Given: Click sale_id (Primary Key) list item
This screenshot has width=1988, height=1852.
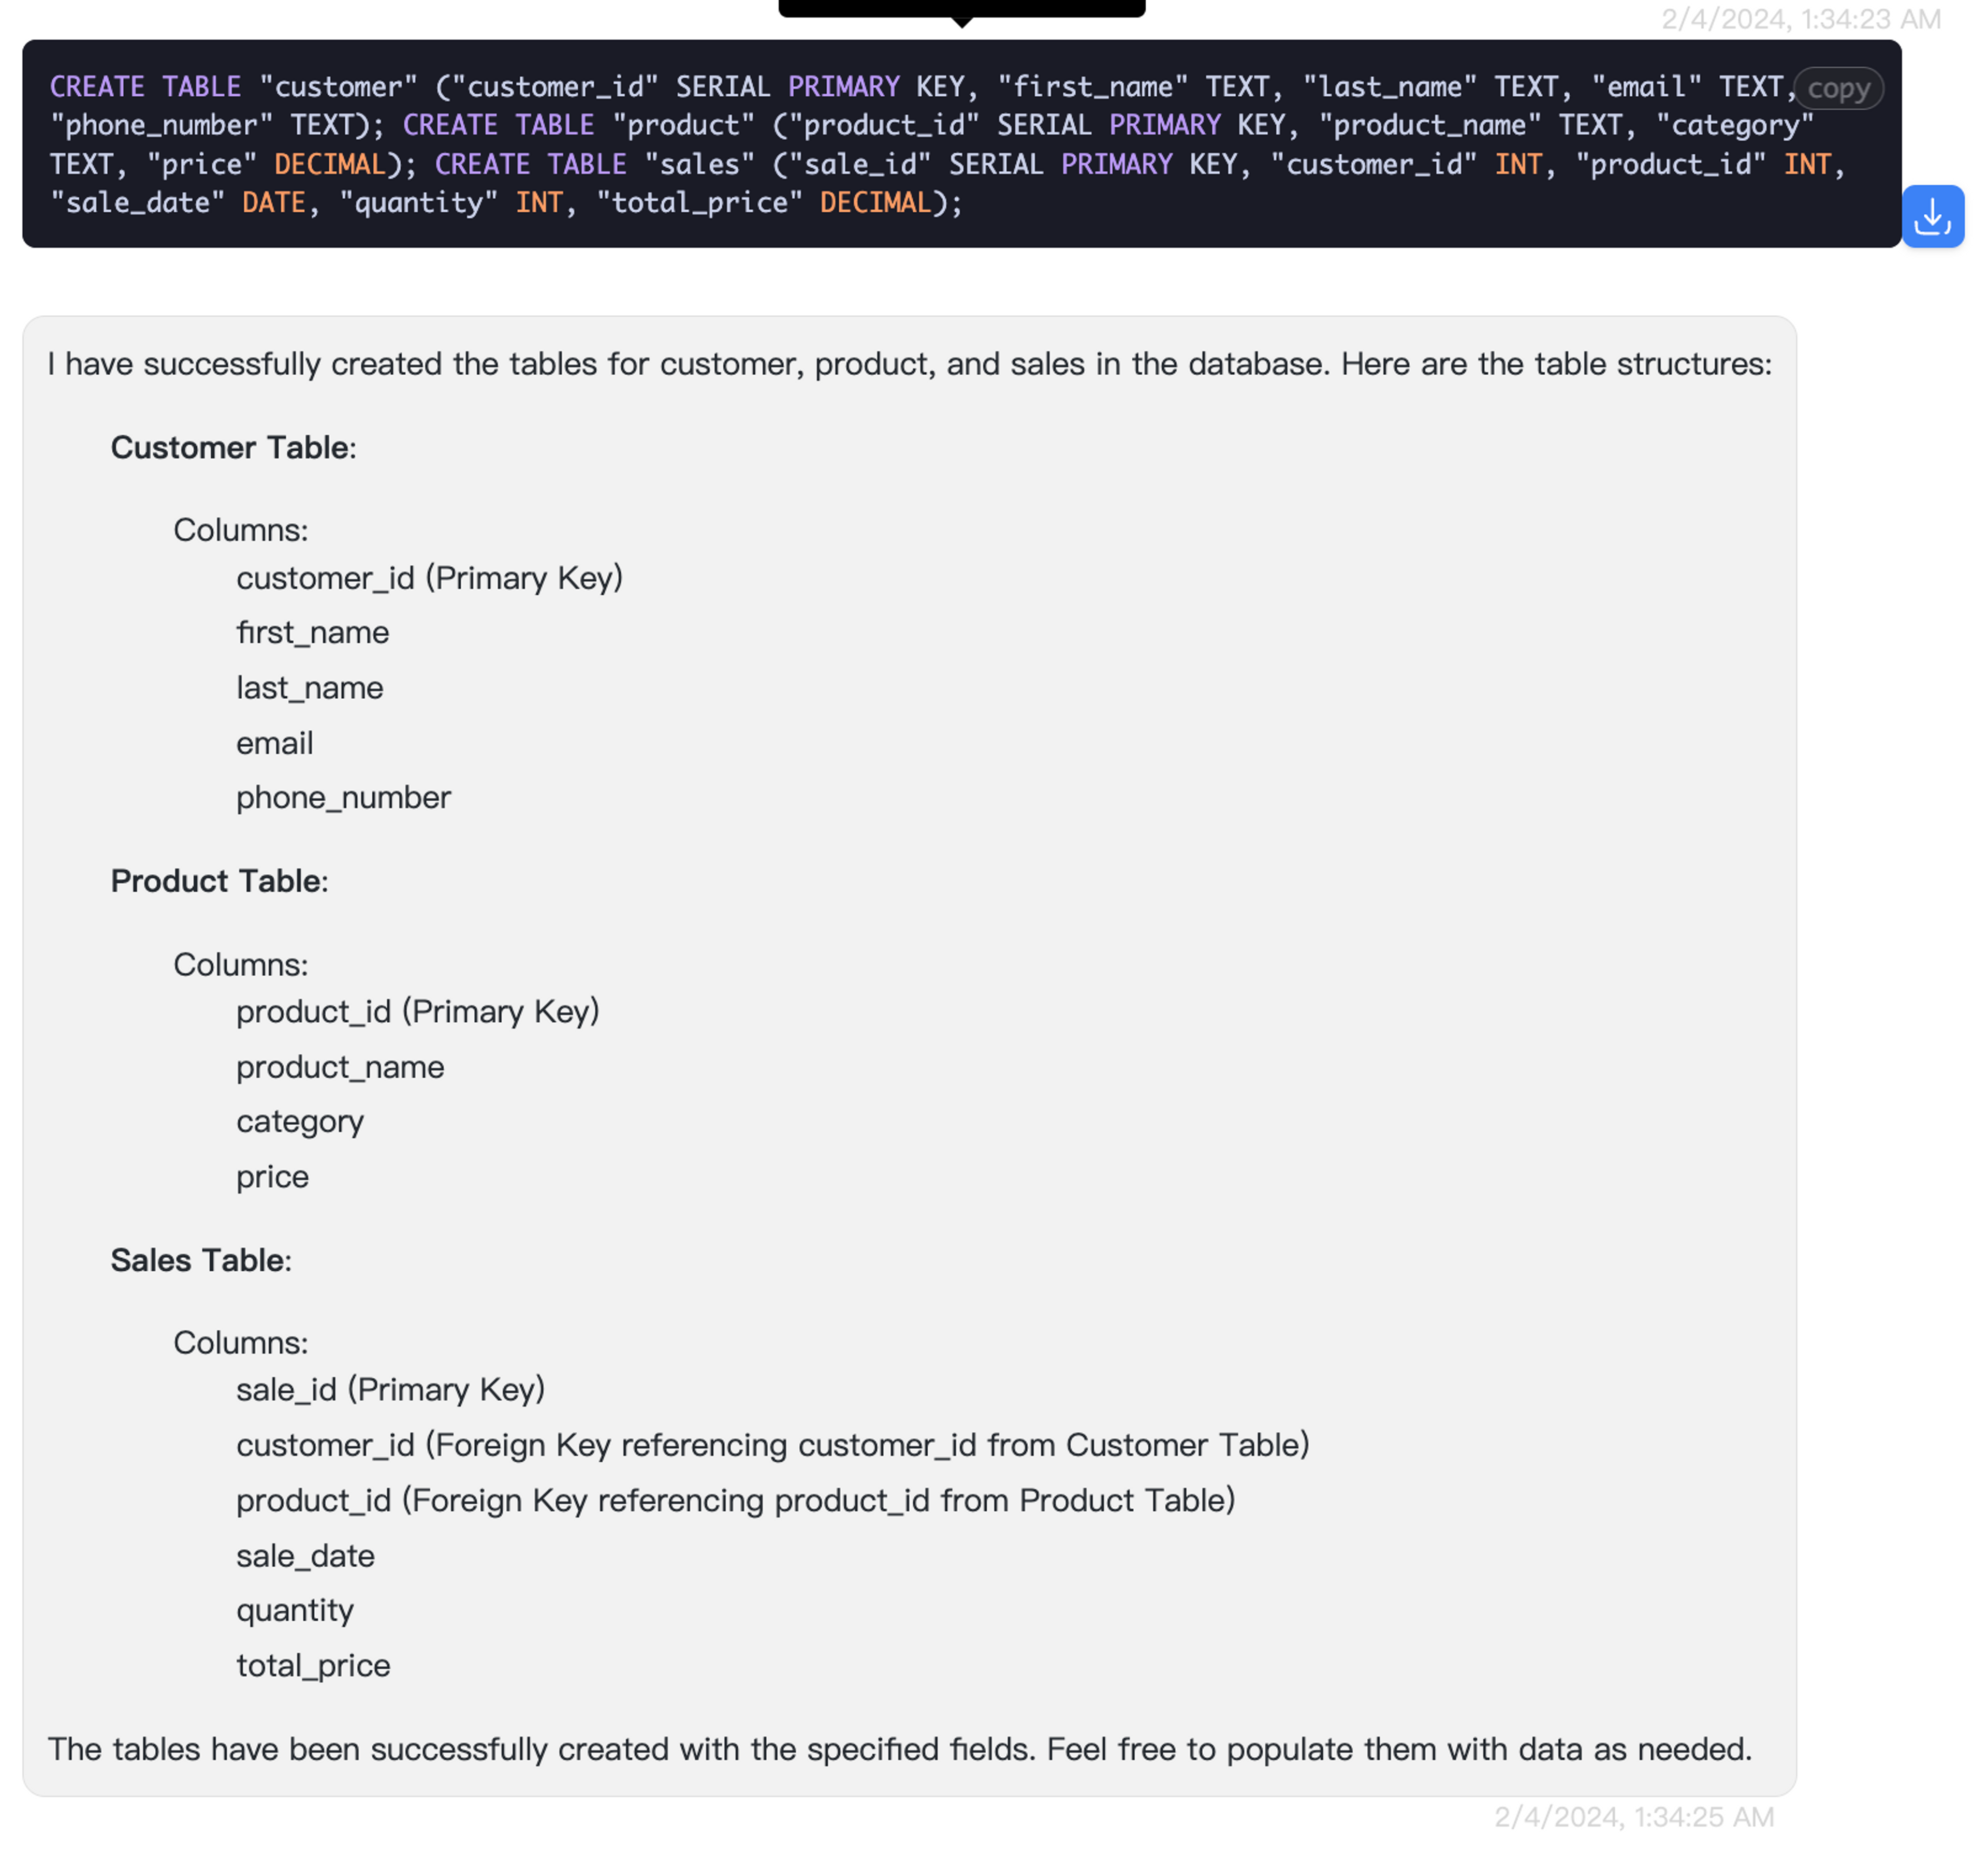Looking at the screenshot, I should tap(390, 1389).
